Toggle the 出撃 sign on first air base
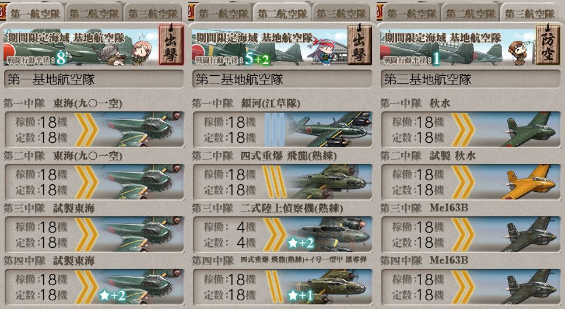 click(x=171, y=45)
